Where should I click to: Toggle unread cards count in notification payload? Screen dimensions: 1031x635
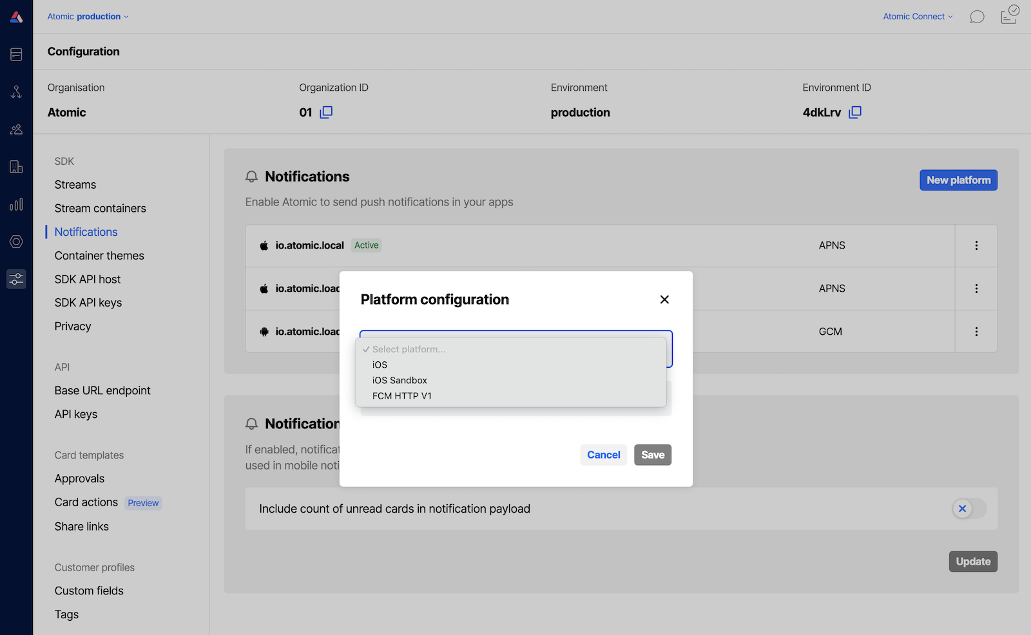969,509
